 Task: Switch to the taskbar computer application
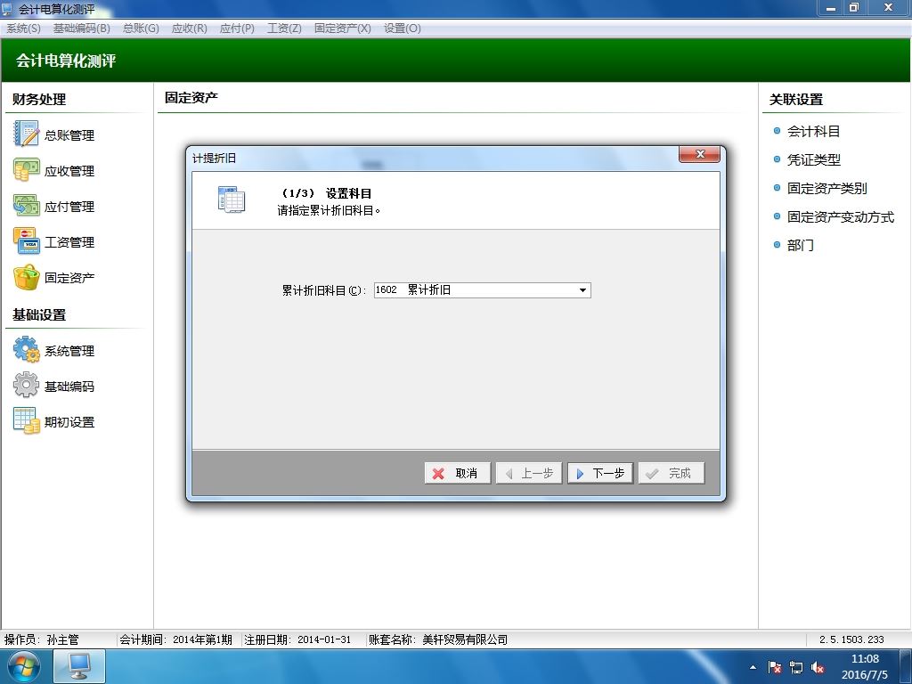click(x=79, y=666)
